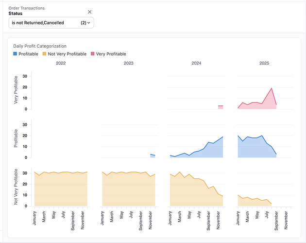Select the 2022 column header
This screenshot has height=243, width=306.
(61, 63)
